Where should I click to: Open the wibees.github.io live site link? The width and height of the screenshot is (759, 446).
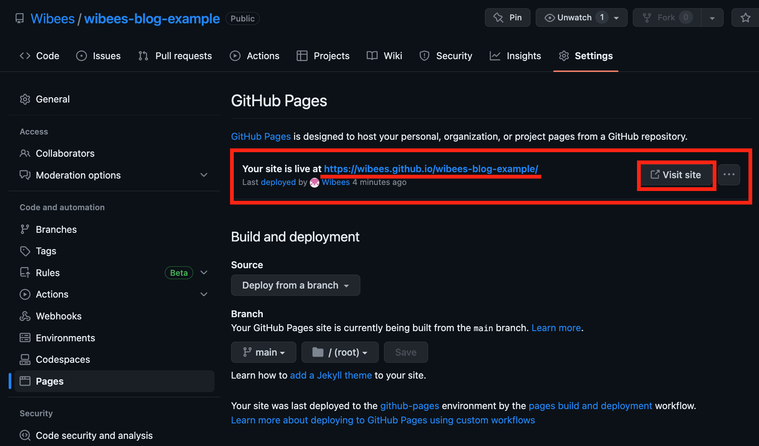click(431, 169)
